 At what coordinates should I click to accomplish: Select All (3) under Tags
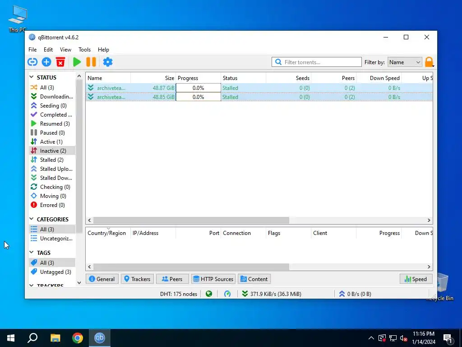(52, 263)
